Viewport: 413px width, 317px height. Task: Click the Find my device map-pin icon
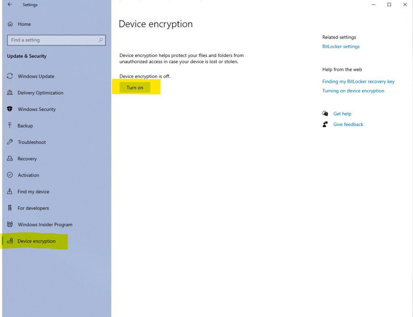click(x=10, y=191)
